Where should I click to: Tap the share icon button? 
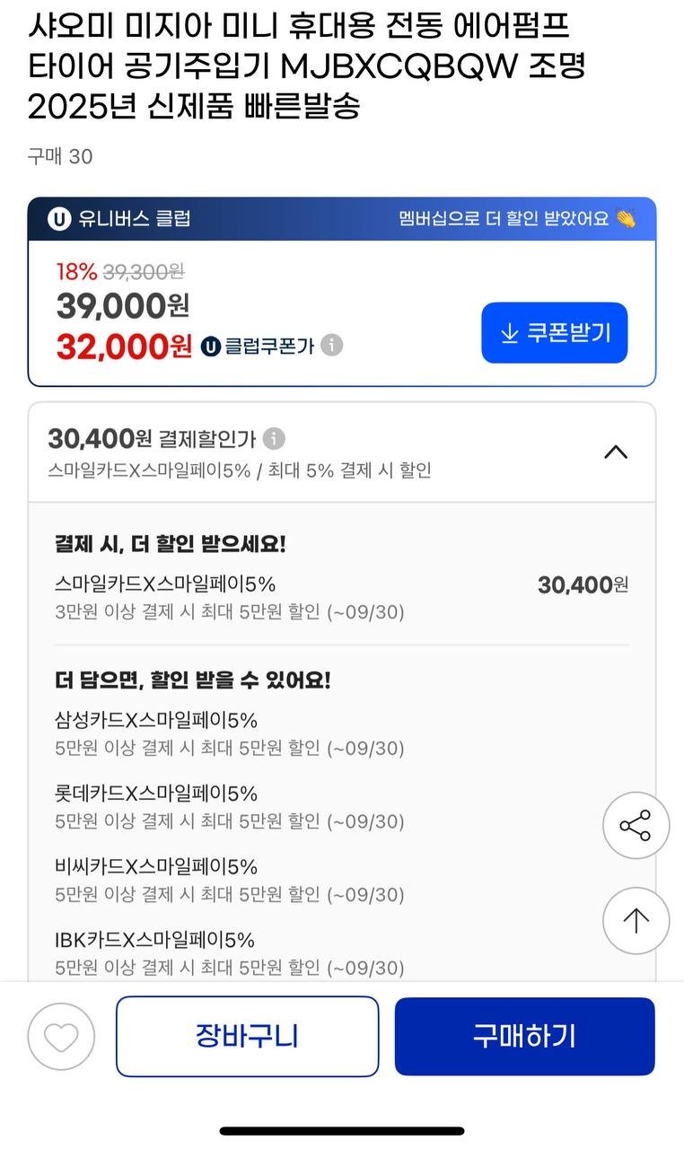(x=636, y=826)
